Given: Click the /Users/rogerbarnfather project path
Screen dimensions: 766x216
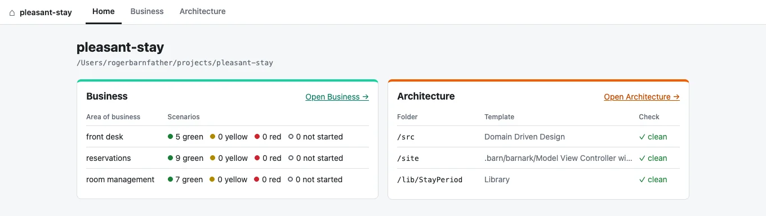Looking at the screenshot, I should [x=175, y=63].
